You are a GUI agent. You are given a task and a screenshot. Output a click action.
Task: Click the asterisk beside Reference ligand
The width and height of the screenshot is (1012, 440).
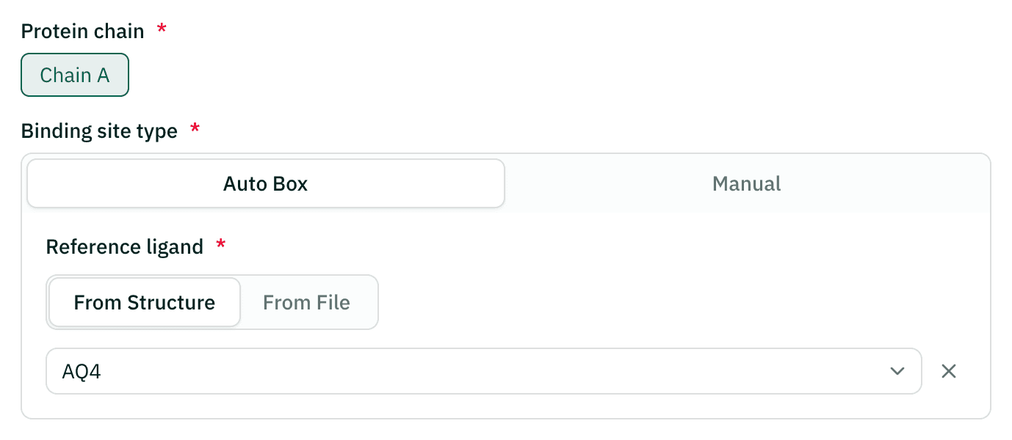(x=220, y=244)
